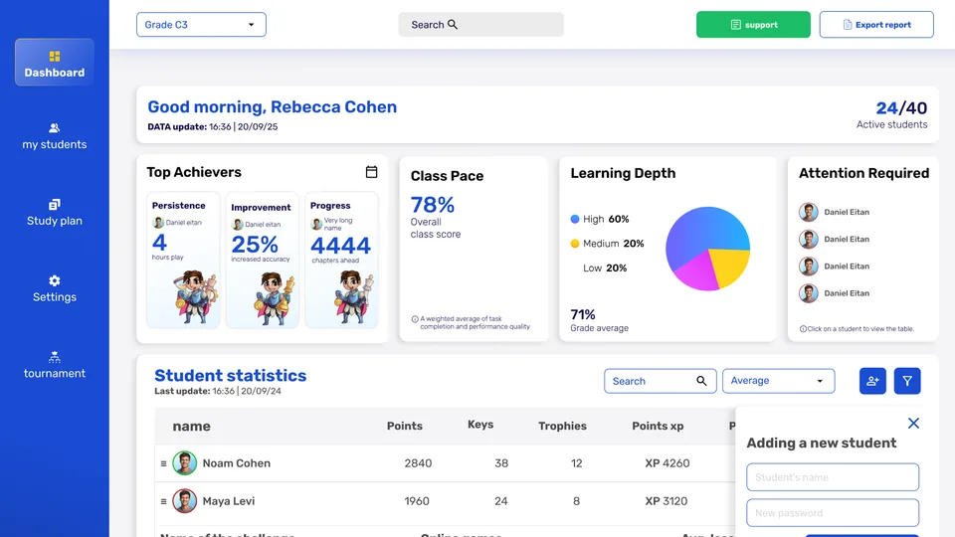
Task: Click the 2840 points cell
Action: (418, 463)
